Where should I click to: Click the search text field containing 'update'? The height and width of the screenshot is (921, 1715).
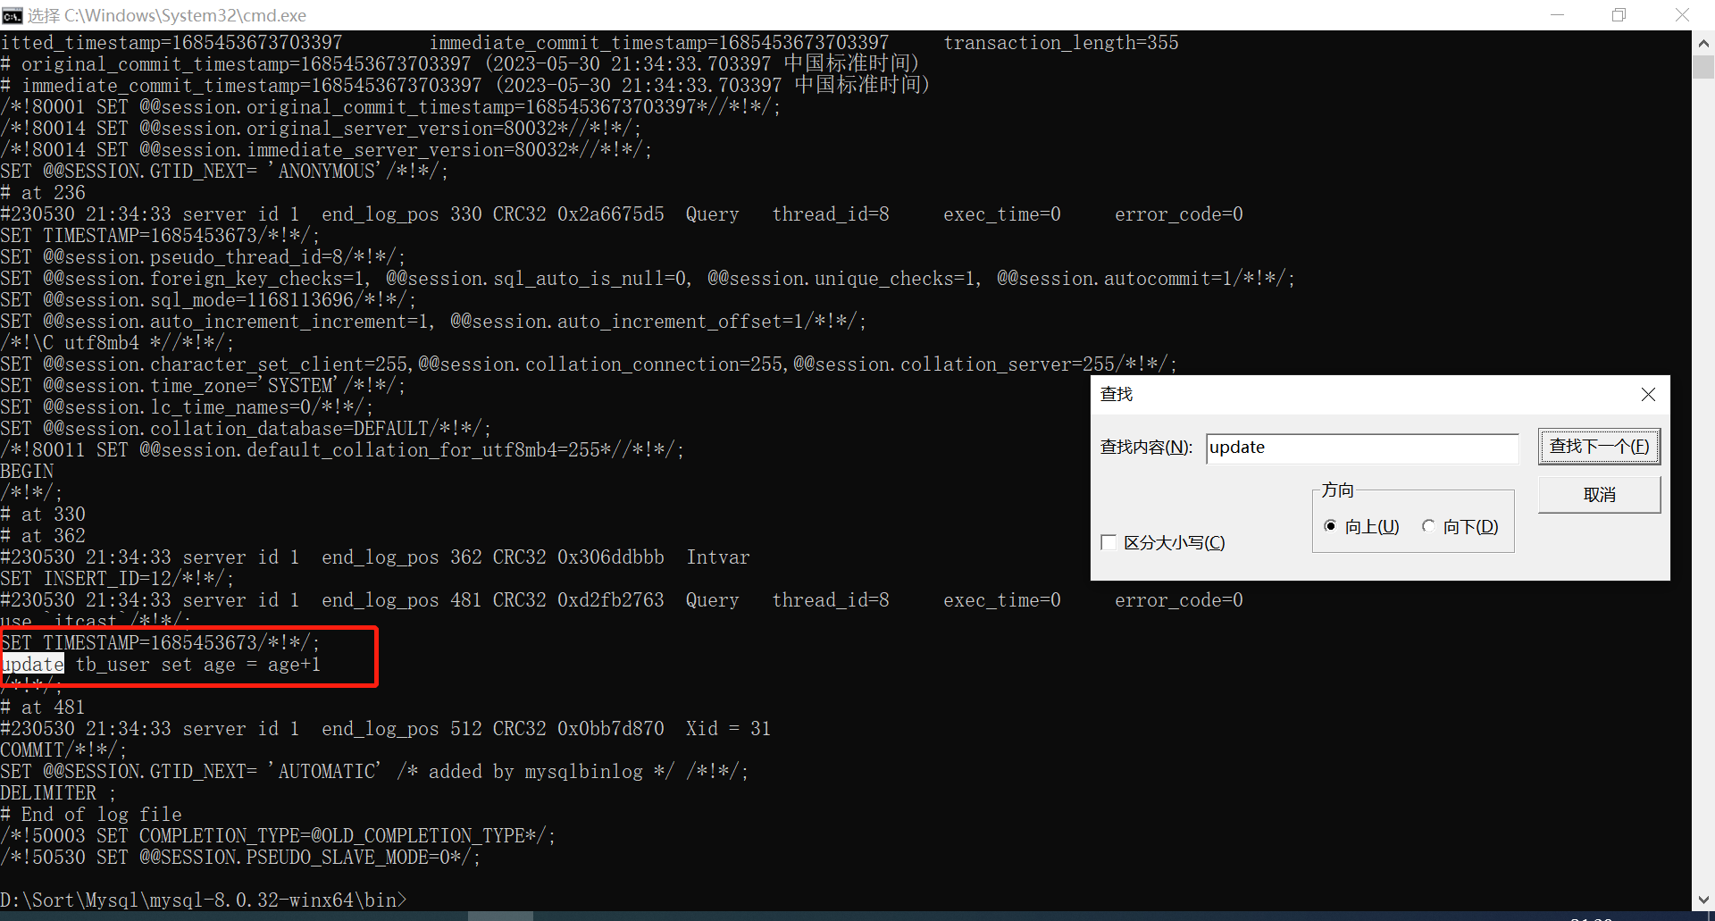click(1362, 448)
